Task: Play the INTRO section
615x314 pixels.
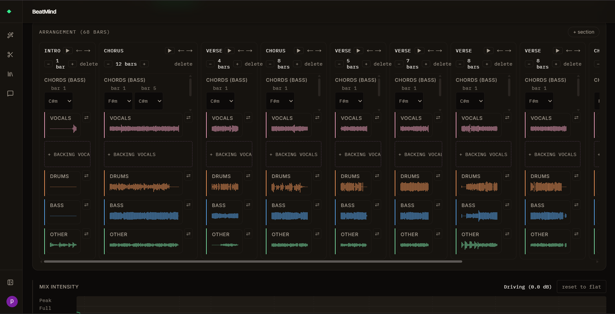Action: (x=68, y=51)
